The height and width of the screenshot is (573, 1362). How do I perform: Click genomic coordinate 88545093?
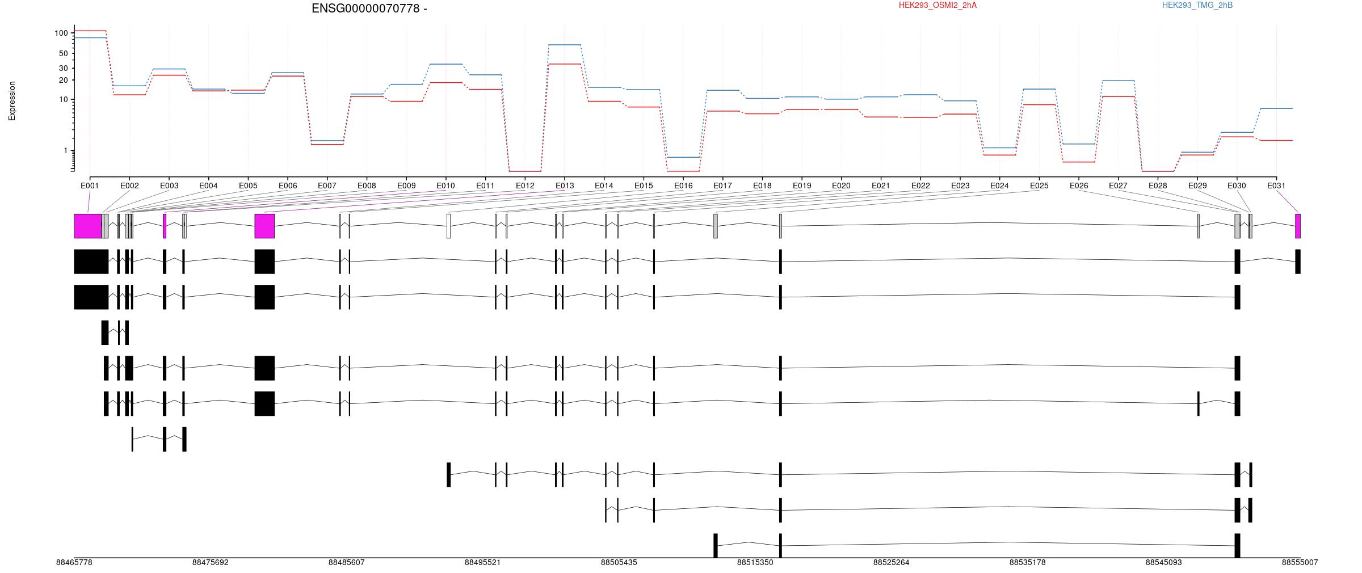1164,563
